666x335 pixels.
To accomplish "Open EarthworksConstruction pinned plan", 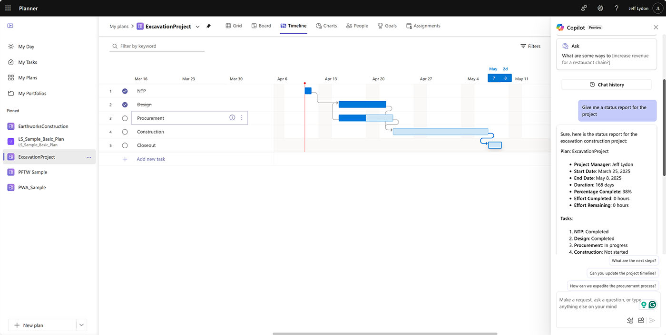I will click(x=43, y=126).
